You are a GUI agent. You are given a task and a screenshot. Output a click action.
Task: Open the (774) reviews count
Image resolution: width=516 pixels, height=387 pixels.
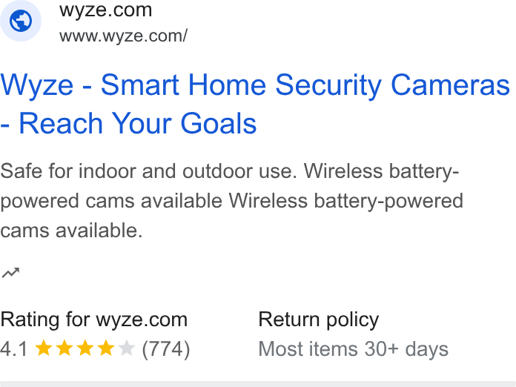(x=166, y=349)
